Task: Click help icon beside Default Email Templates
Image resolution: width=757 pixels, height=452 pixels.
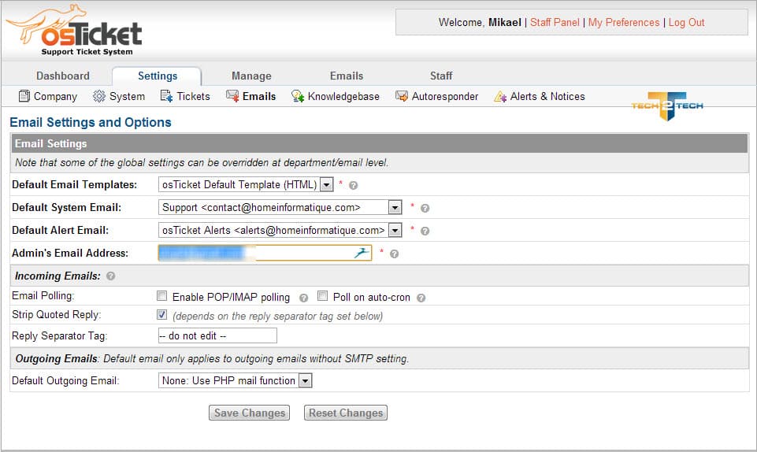Action: coord(354,186)
